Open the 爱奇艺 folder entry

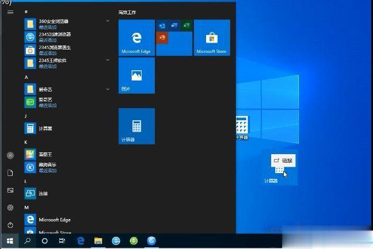[67, 89]
